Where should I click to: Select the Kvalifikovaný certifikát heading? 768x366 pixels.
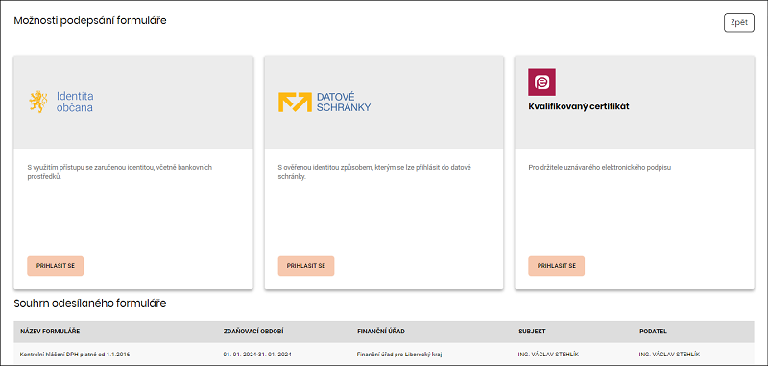(x=579, y=106)
